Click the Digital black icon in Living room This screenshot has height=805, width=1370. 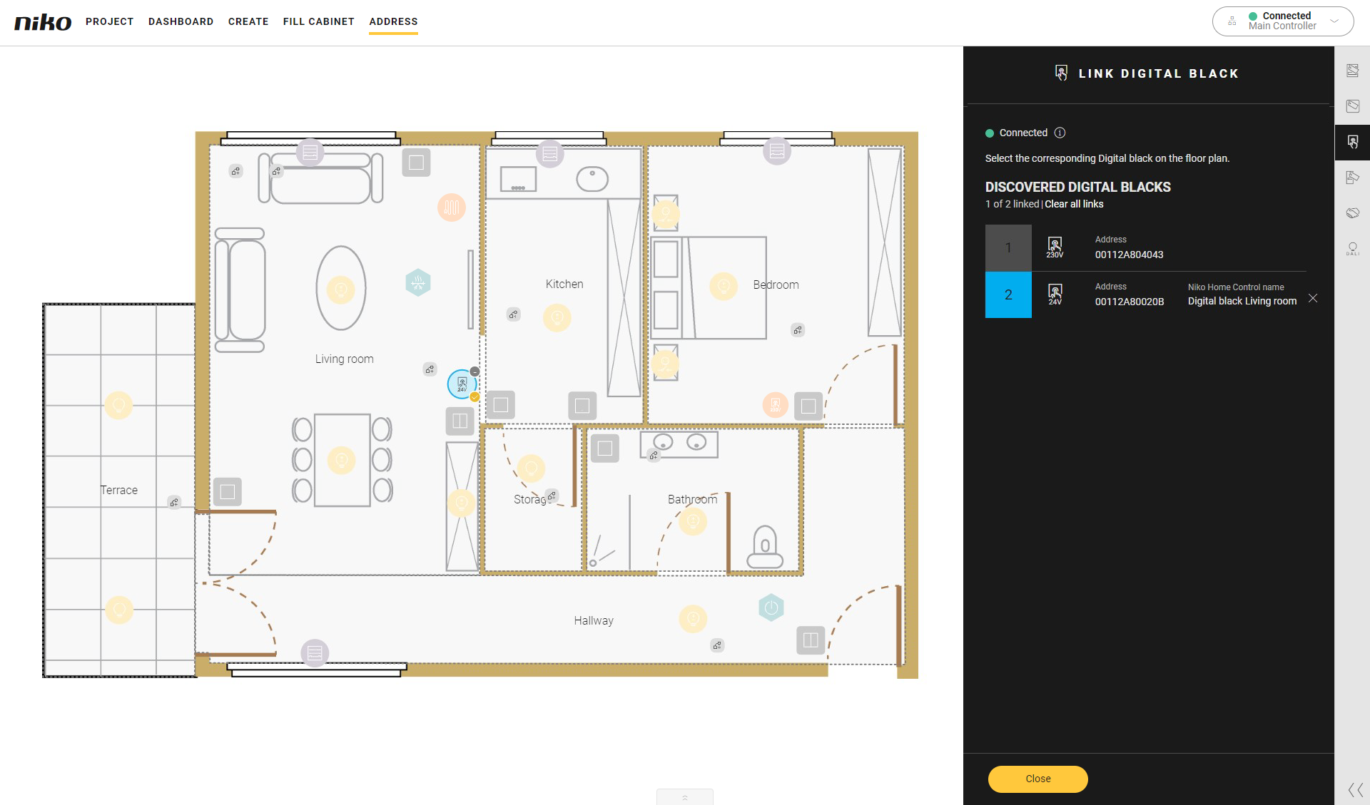[x=462, y=384]
